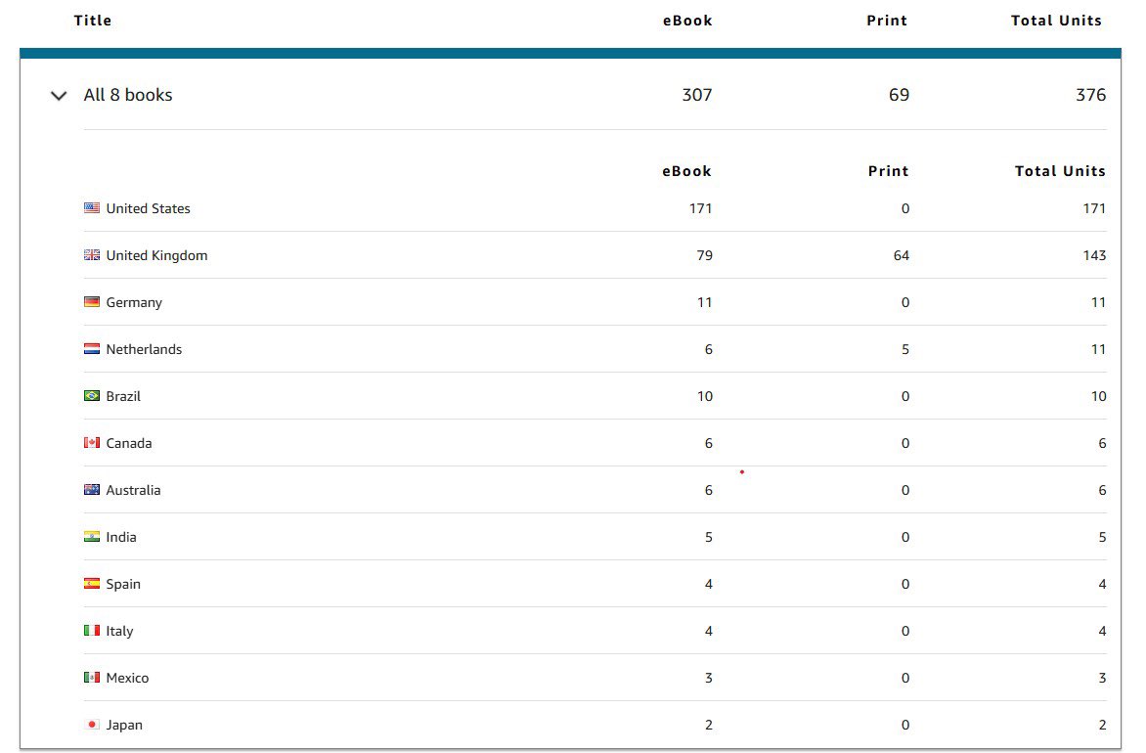The image size is (1146, 753).
Task: Click United Kingdom total units 143
Action: pos(1094,255)
